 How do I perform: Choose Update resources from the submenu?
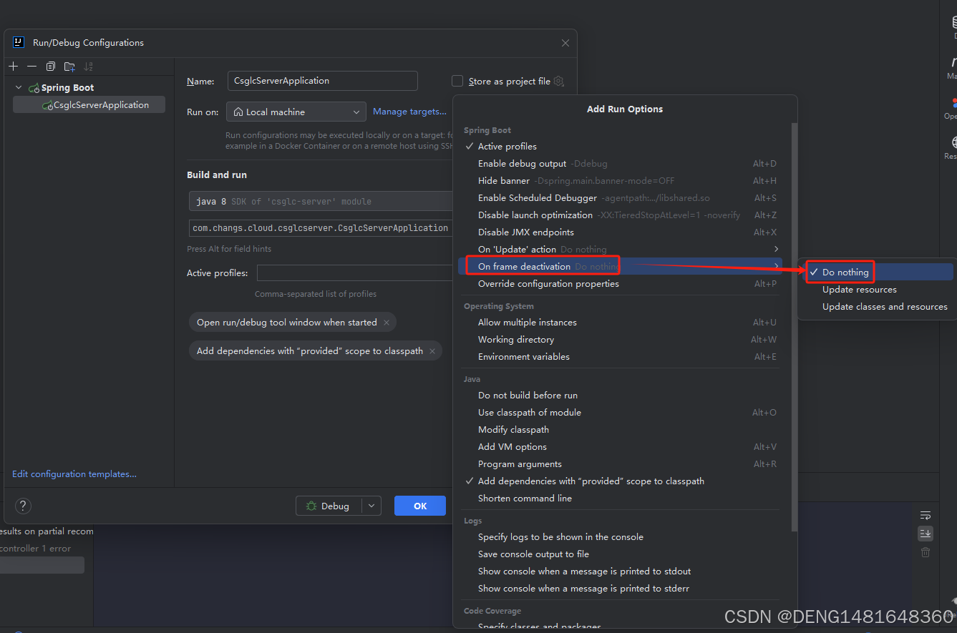859,289
